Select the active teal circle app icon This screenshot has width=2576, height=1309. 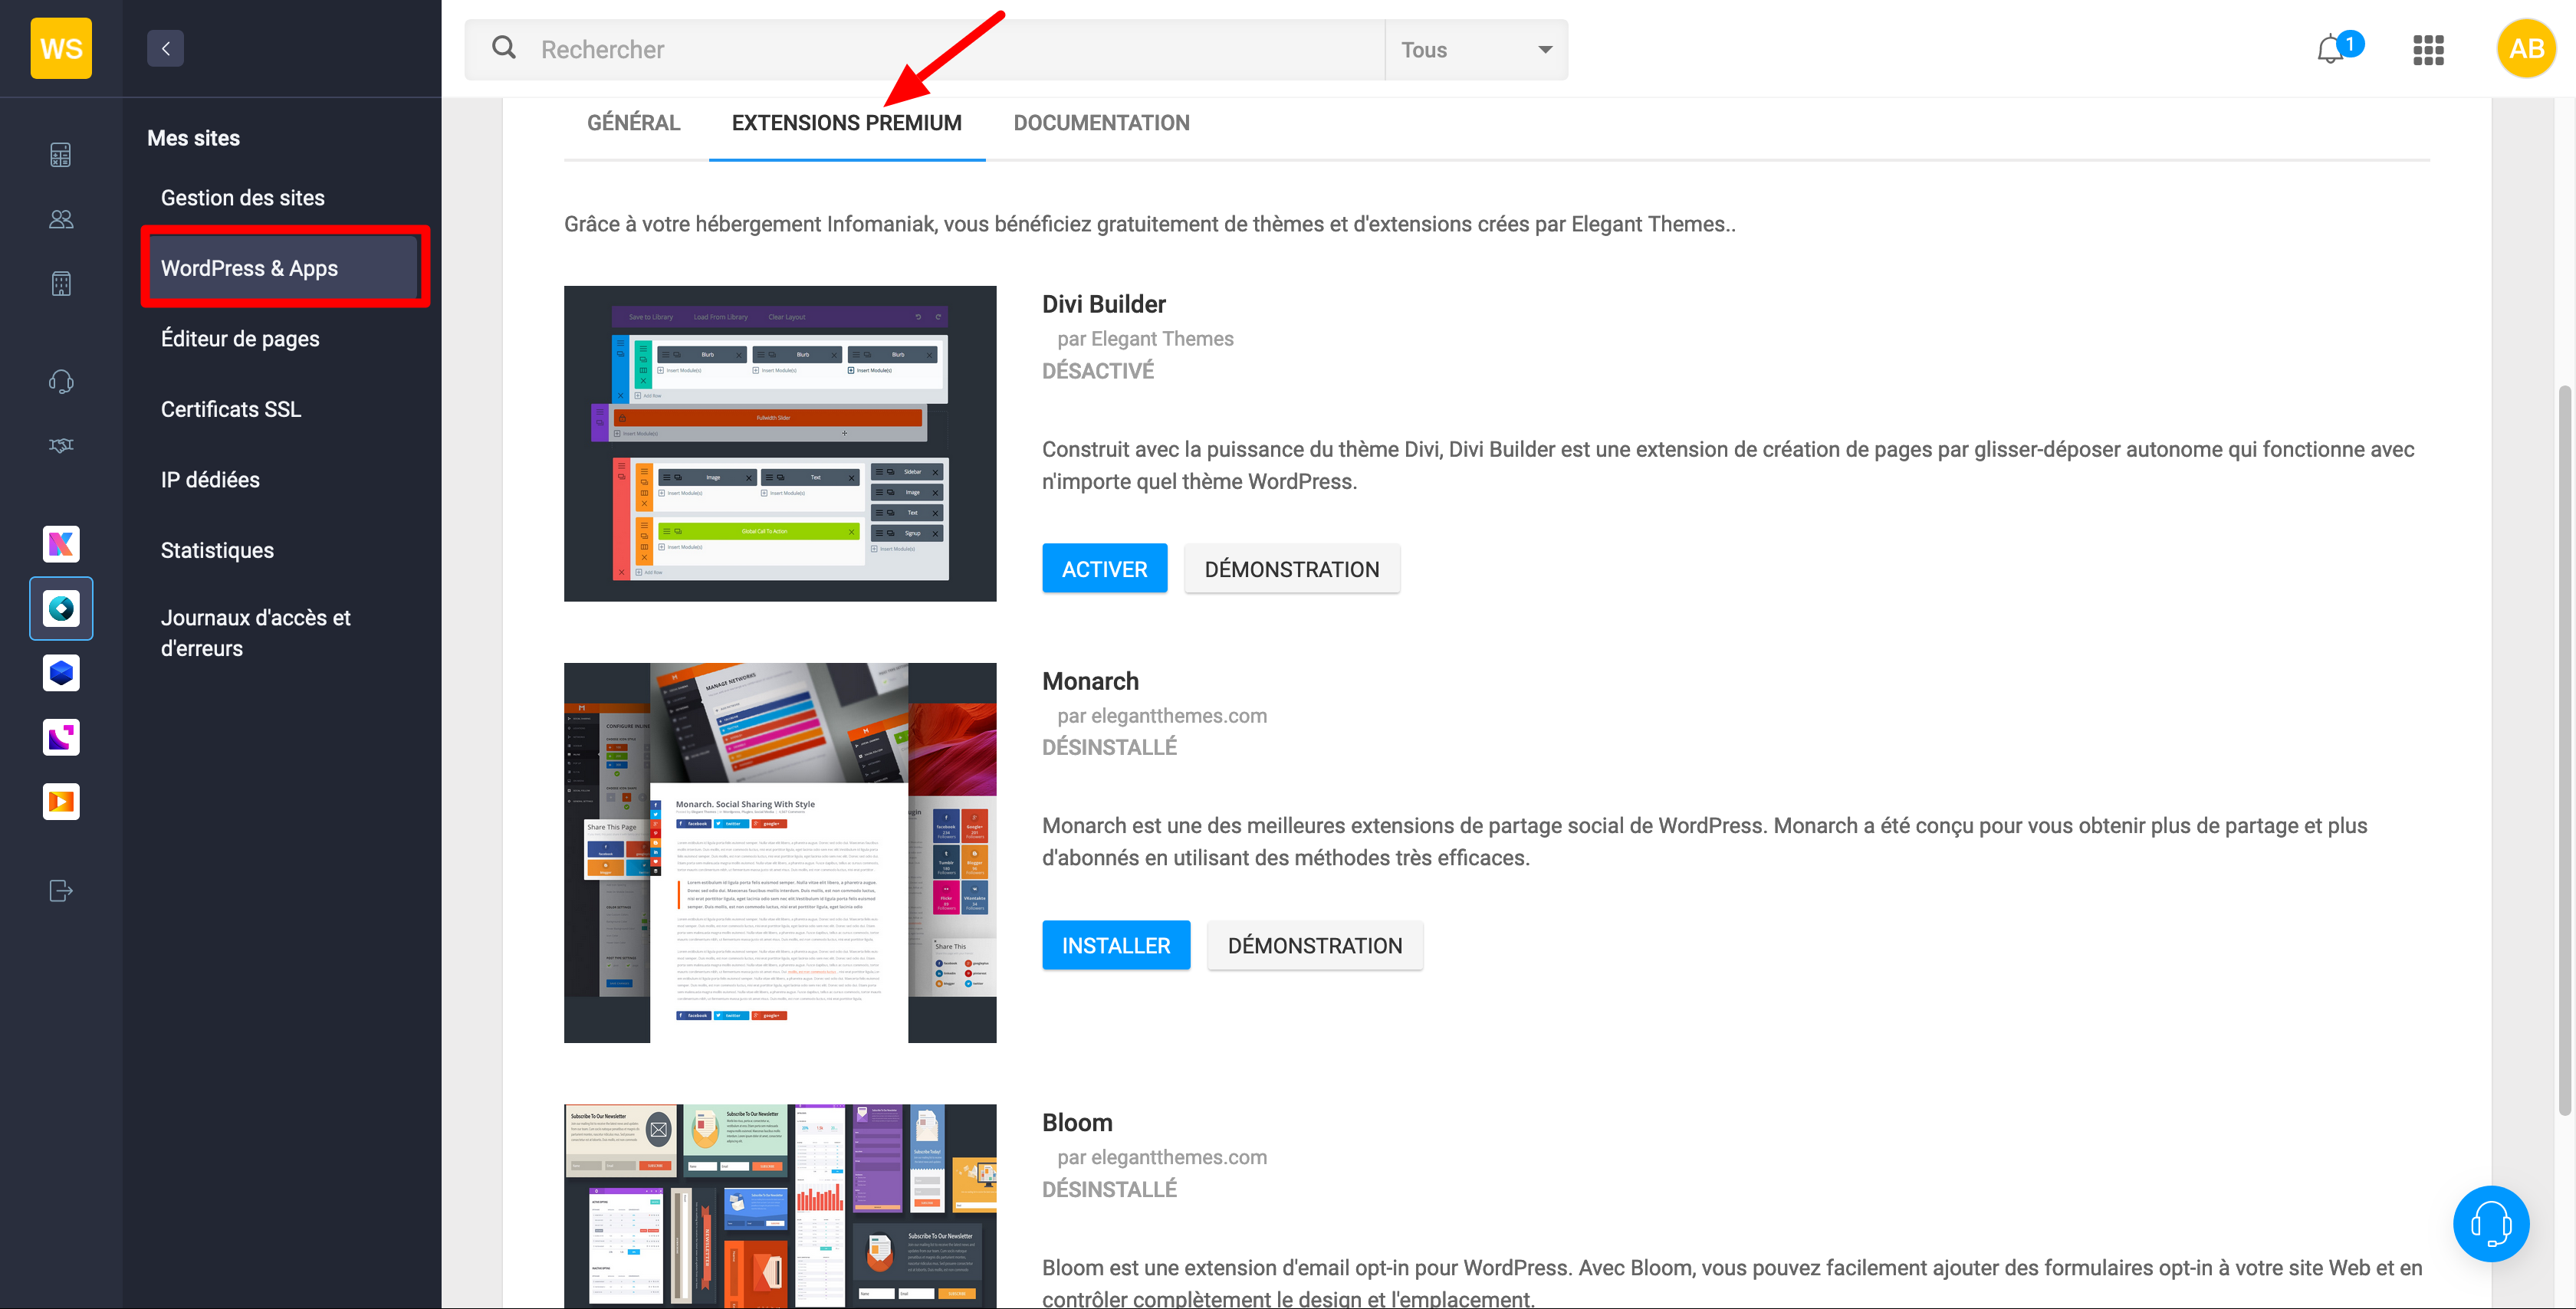61,608
